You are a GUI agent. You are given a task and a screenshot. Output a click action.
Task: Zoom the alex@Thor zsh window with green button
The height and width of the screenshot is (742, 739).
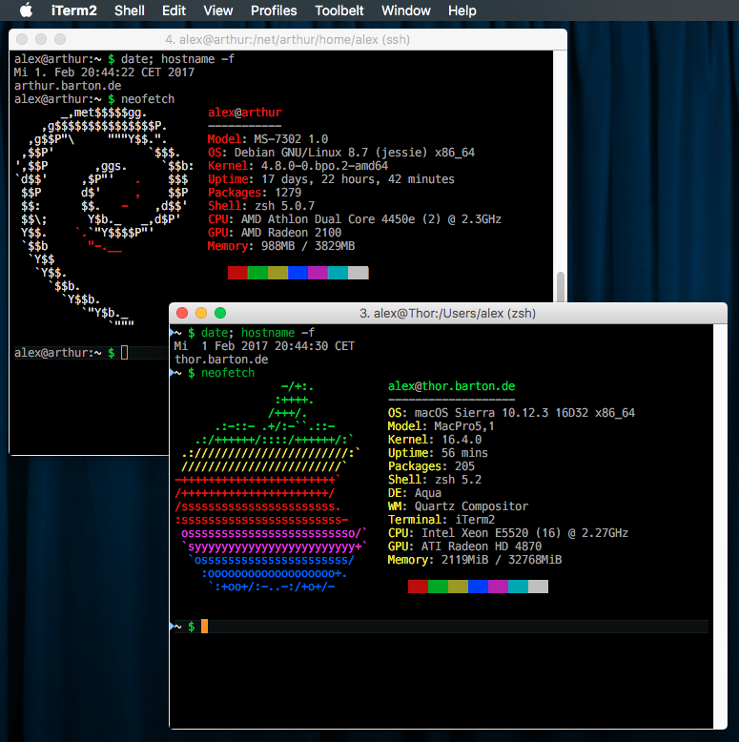coord(220,313)
